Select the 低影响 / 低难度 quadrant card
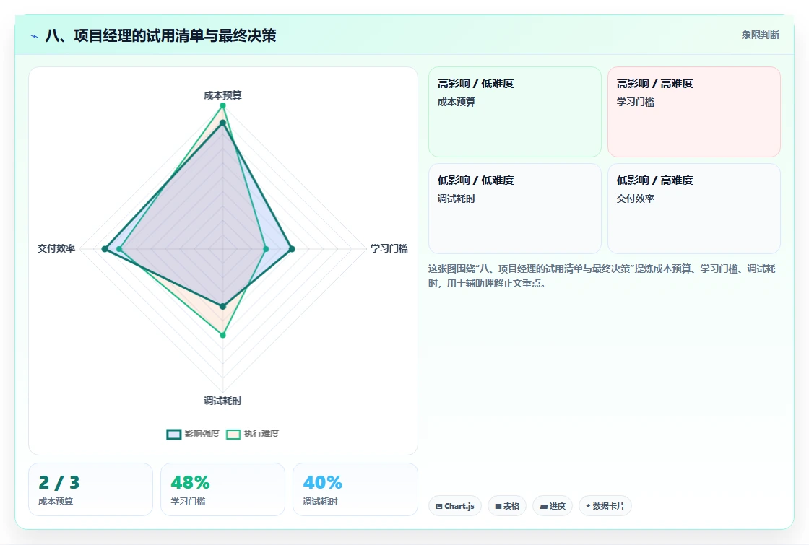 pos(515,209)
